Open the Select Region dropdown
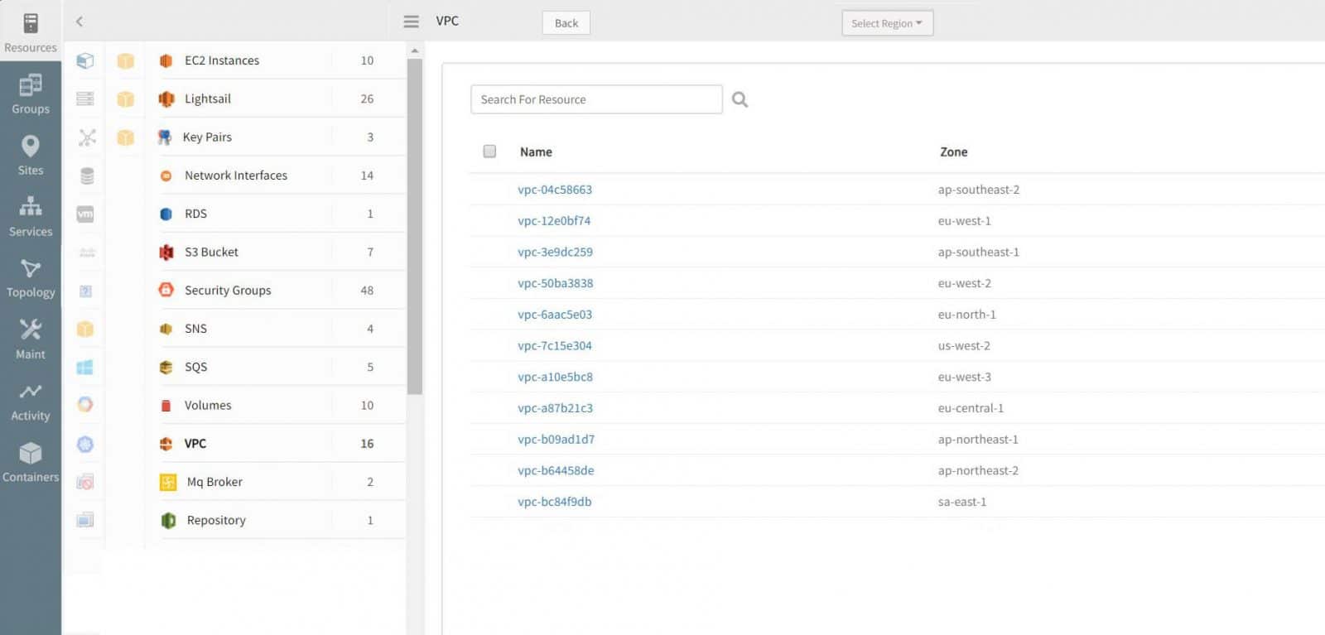Viewport: 1325px width, 635px height. [x=887, y=23]
